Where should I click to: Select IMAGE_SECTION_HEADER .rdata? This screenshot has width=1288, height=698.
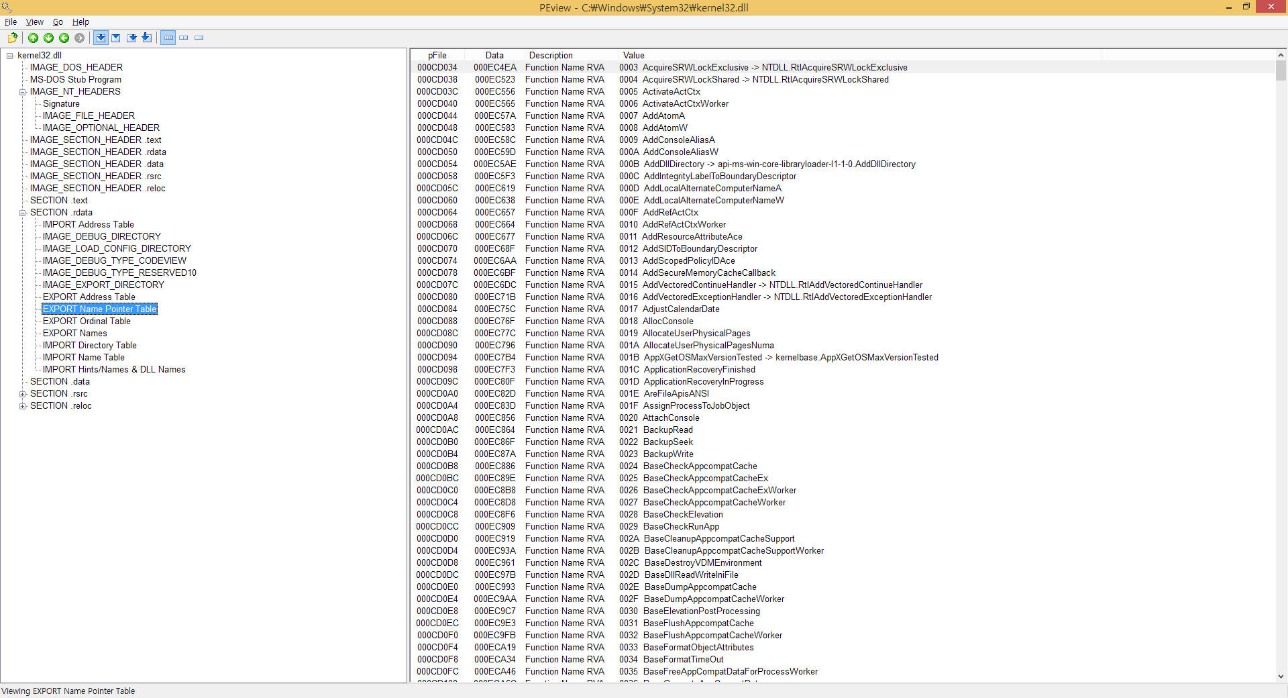(x=98, y=152)
